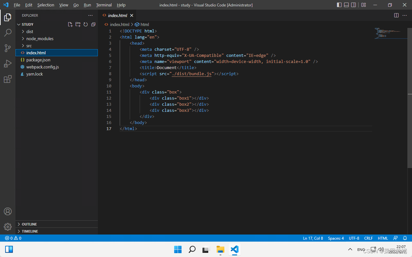
Task: Click Ln 17, Col 8 in status bar
Action: pyautogui.click(x=313, y=238)
